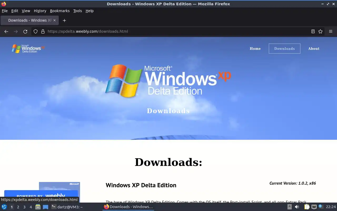
Task: Click the forward navigation arrow
Action: [16, 31]
